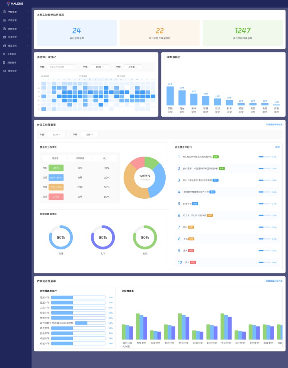This screenshot has height=368, width=288.
Task: Click the 考务管理 sidebar icon
Action: tap(4, 37)
